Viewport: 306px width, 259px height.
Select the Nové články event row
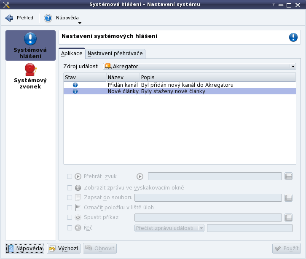point(180,91)
